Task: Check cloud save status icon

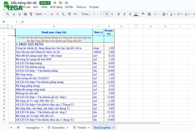Action: 67,3
